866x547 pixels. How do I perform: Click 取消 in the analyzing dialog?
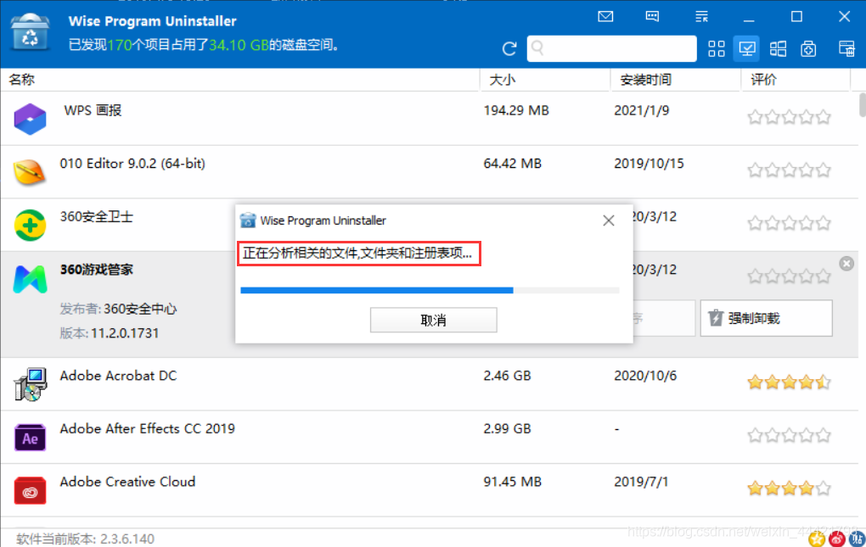[434, 320]
